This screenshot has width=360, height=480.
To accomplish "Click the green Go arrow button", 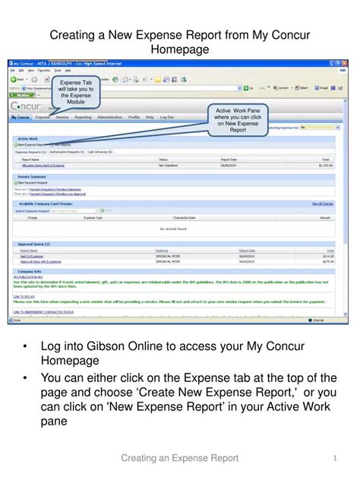I will click(246, 88).
